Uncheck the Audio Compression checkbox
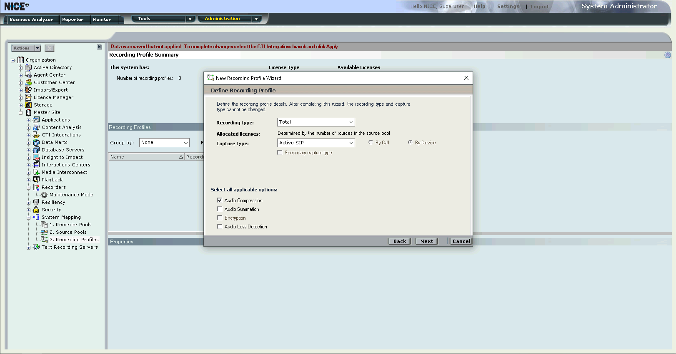Image resolution: width=676 pixels, height=354 pixels. pos(220,200)
